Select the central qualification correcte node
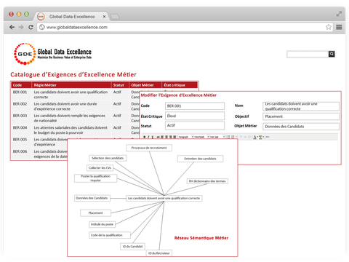349x262 pixels. [x=164, y=198]
